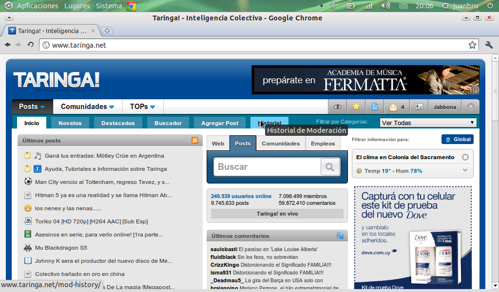Open the Sistema menu
Image resolution: width=499 pixels, height=292 pixels.
coord(109,6)
